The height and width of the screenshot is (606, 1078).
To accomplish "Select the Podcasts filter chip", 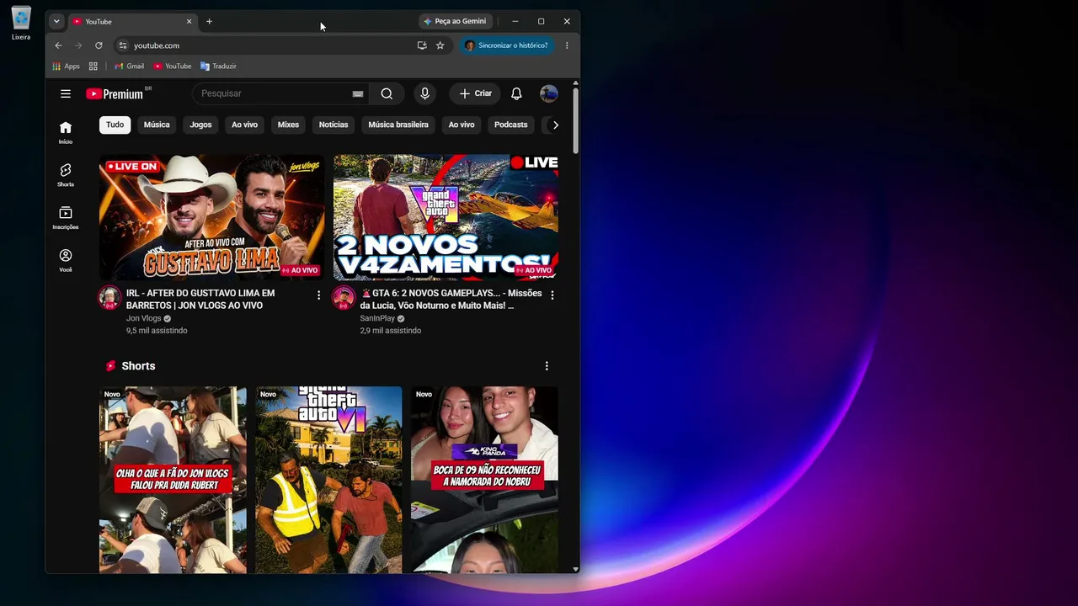I will tap(511, 125).
